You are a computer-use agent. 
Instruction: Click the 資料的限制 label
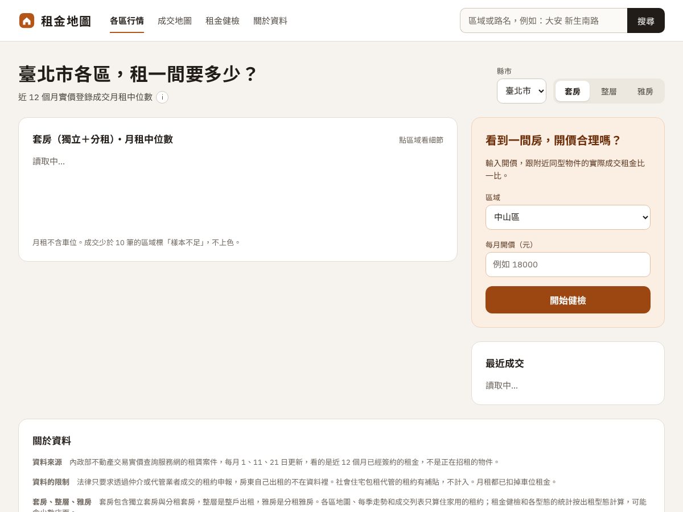coord(51,482)
